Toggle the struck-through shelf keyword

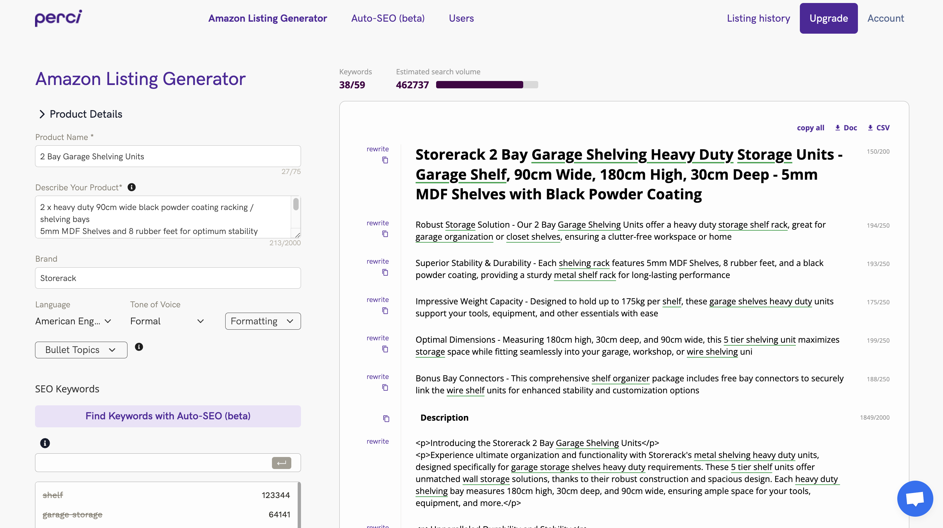tap(53, 495)
